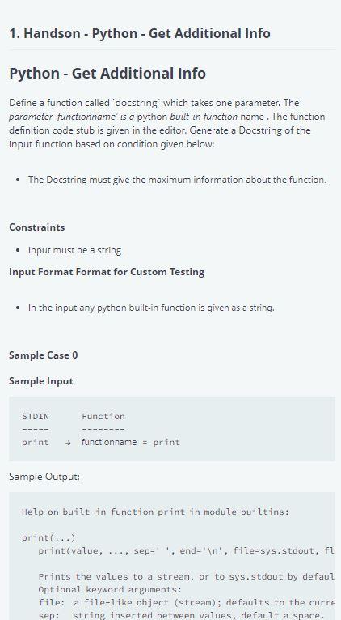Click the '1. Handson - Python - Get Additional Info' title
This screenshot has height=620, width=341.
coord(140,33)
